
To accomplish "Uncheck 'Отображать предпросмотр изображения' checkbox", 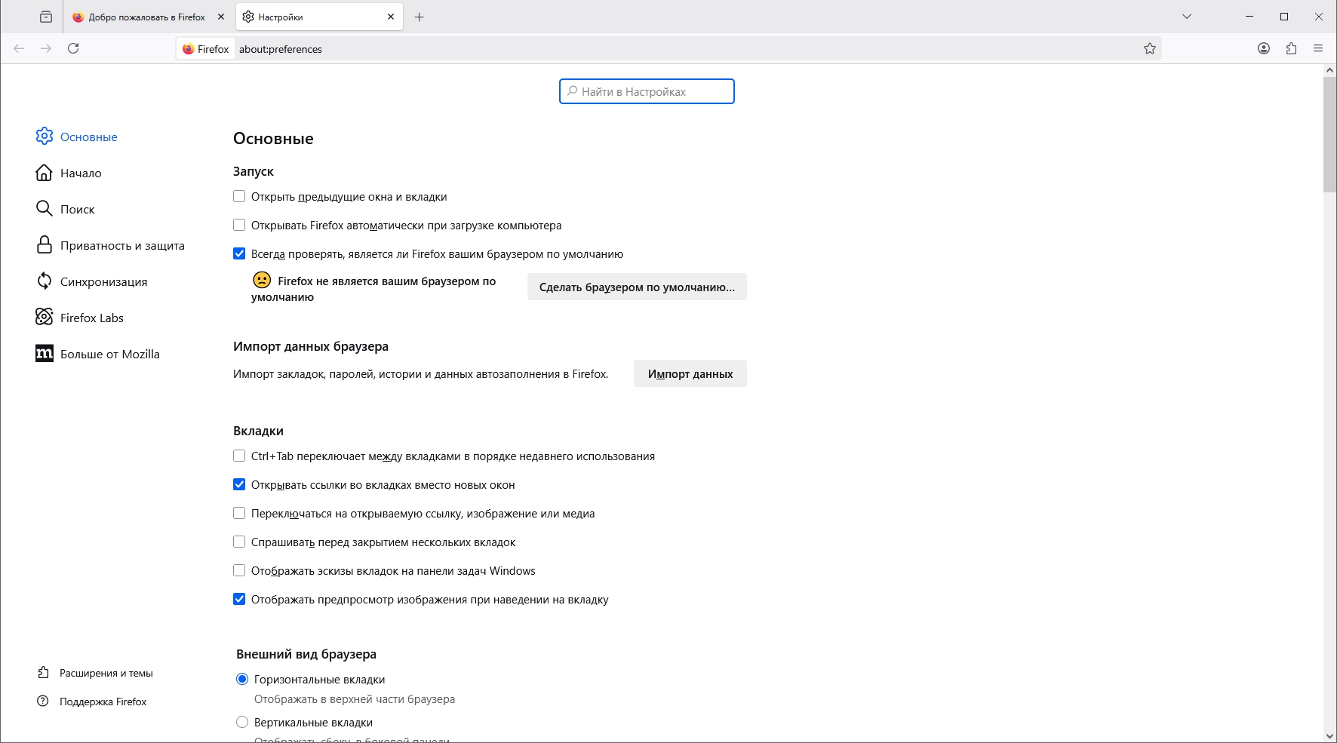I will (x=239, y=599).
